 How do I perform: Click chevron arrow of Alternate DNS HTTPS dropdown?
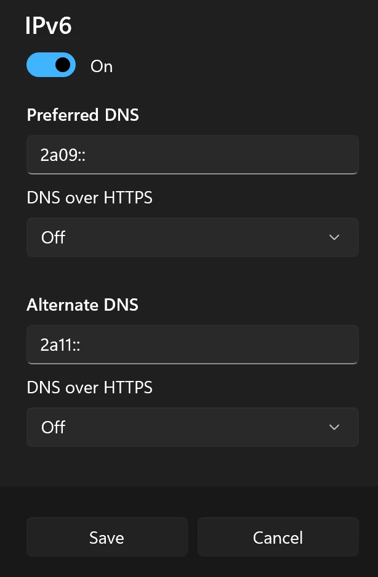334,427
